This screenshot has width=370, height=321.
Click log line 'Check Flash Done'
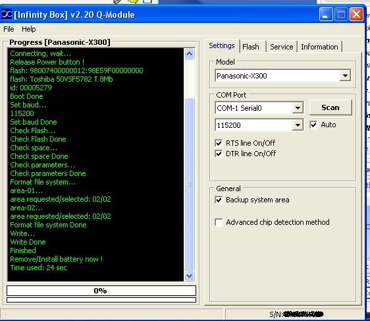(38, 139)
